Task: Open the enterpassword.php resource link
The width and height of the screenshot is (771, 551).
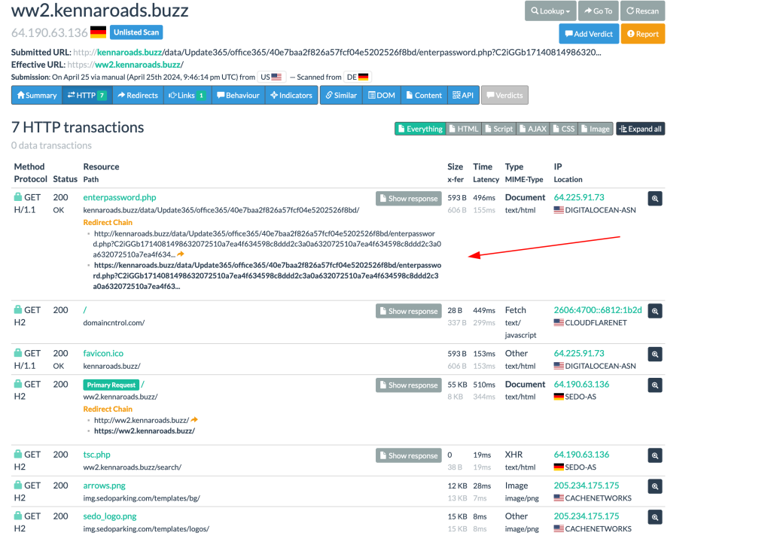Action: pos(120,197)
